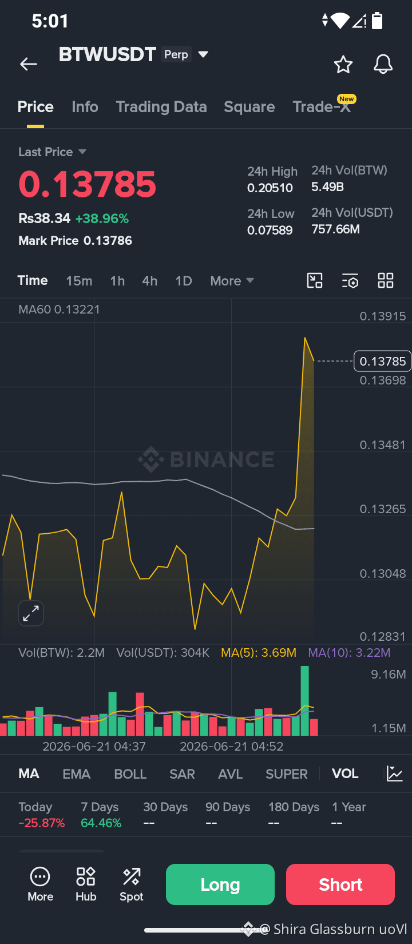Open the Trading Data tab
The width and height of the screenshot is (412, 944).
click(161, 107)
